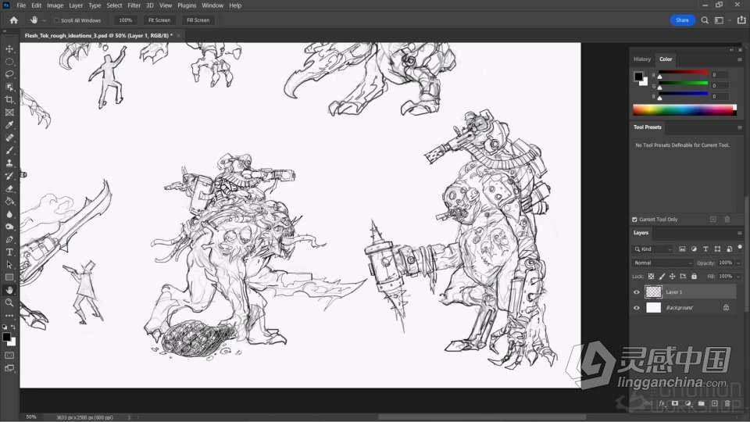This screenshot has width=750, height=422.
Task: Select the Paint Bucket tool
Action: point(9,202)
